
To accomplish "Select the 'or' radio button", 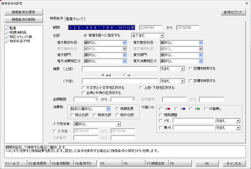I will (x=125, y=75).
